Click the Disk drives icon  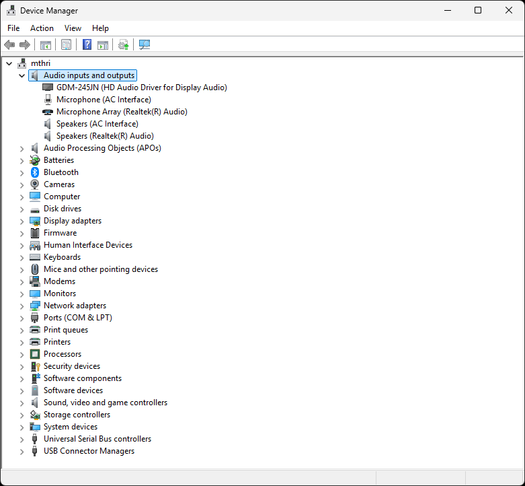tap(35, 210)
